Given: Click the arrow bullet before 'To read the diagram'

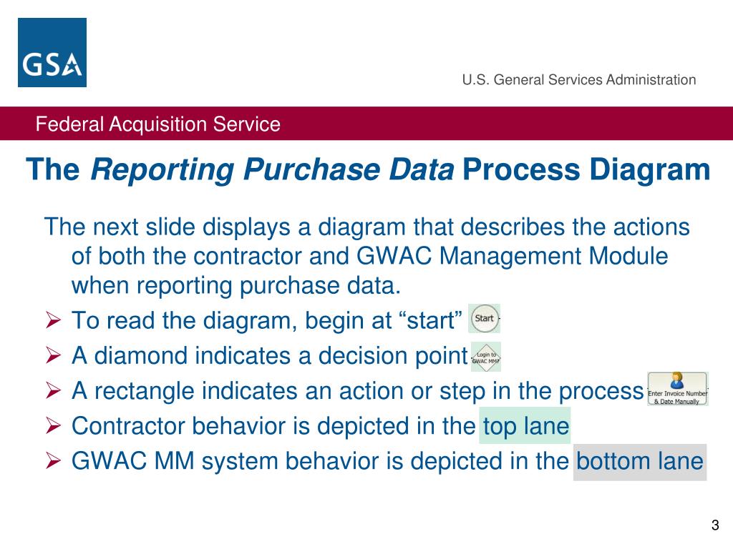Looking at the screenshot, I should 53,320.
